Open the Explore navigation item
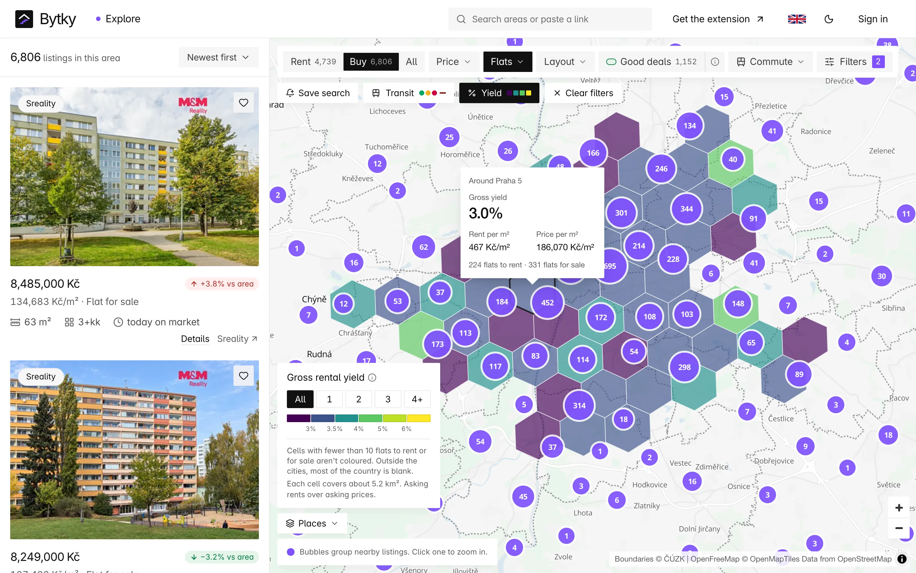The image size is (916, 573). pos(118,19)
